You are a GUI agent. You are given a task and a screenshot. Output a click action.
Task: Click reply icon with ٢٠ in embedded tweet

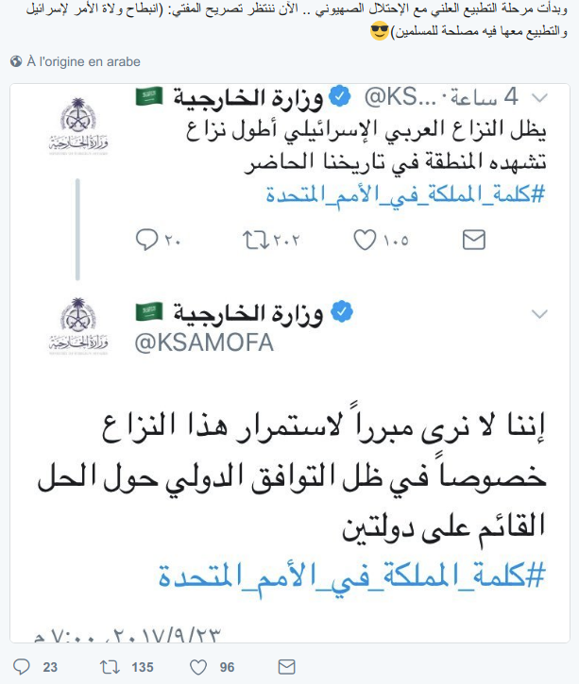click(149, 240)
